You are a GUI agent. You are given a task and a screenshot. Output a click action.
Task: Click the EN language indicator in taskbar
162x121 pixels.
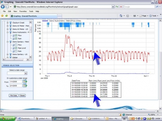coord(124,119)
